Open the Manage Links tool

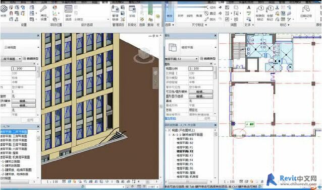click(x=115, y=13)
